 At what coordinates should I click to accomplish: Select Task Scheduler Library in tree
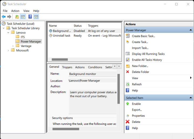tap(26, 28)
